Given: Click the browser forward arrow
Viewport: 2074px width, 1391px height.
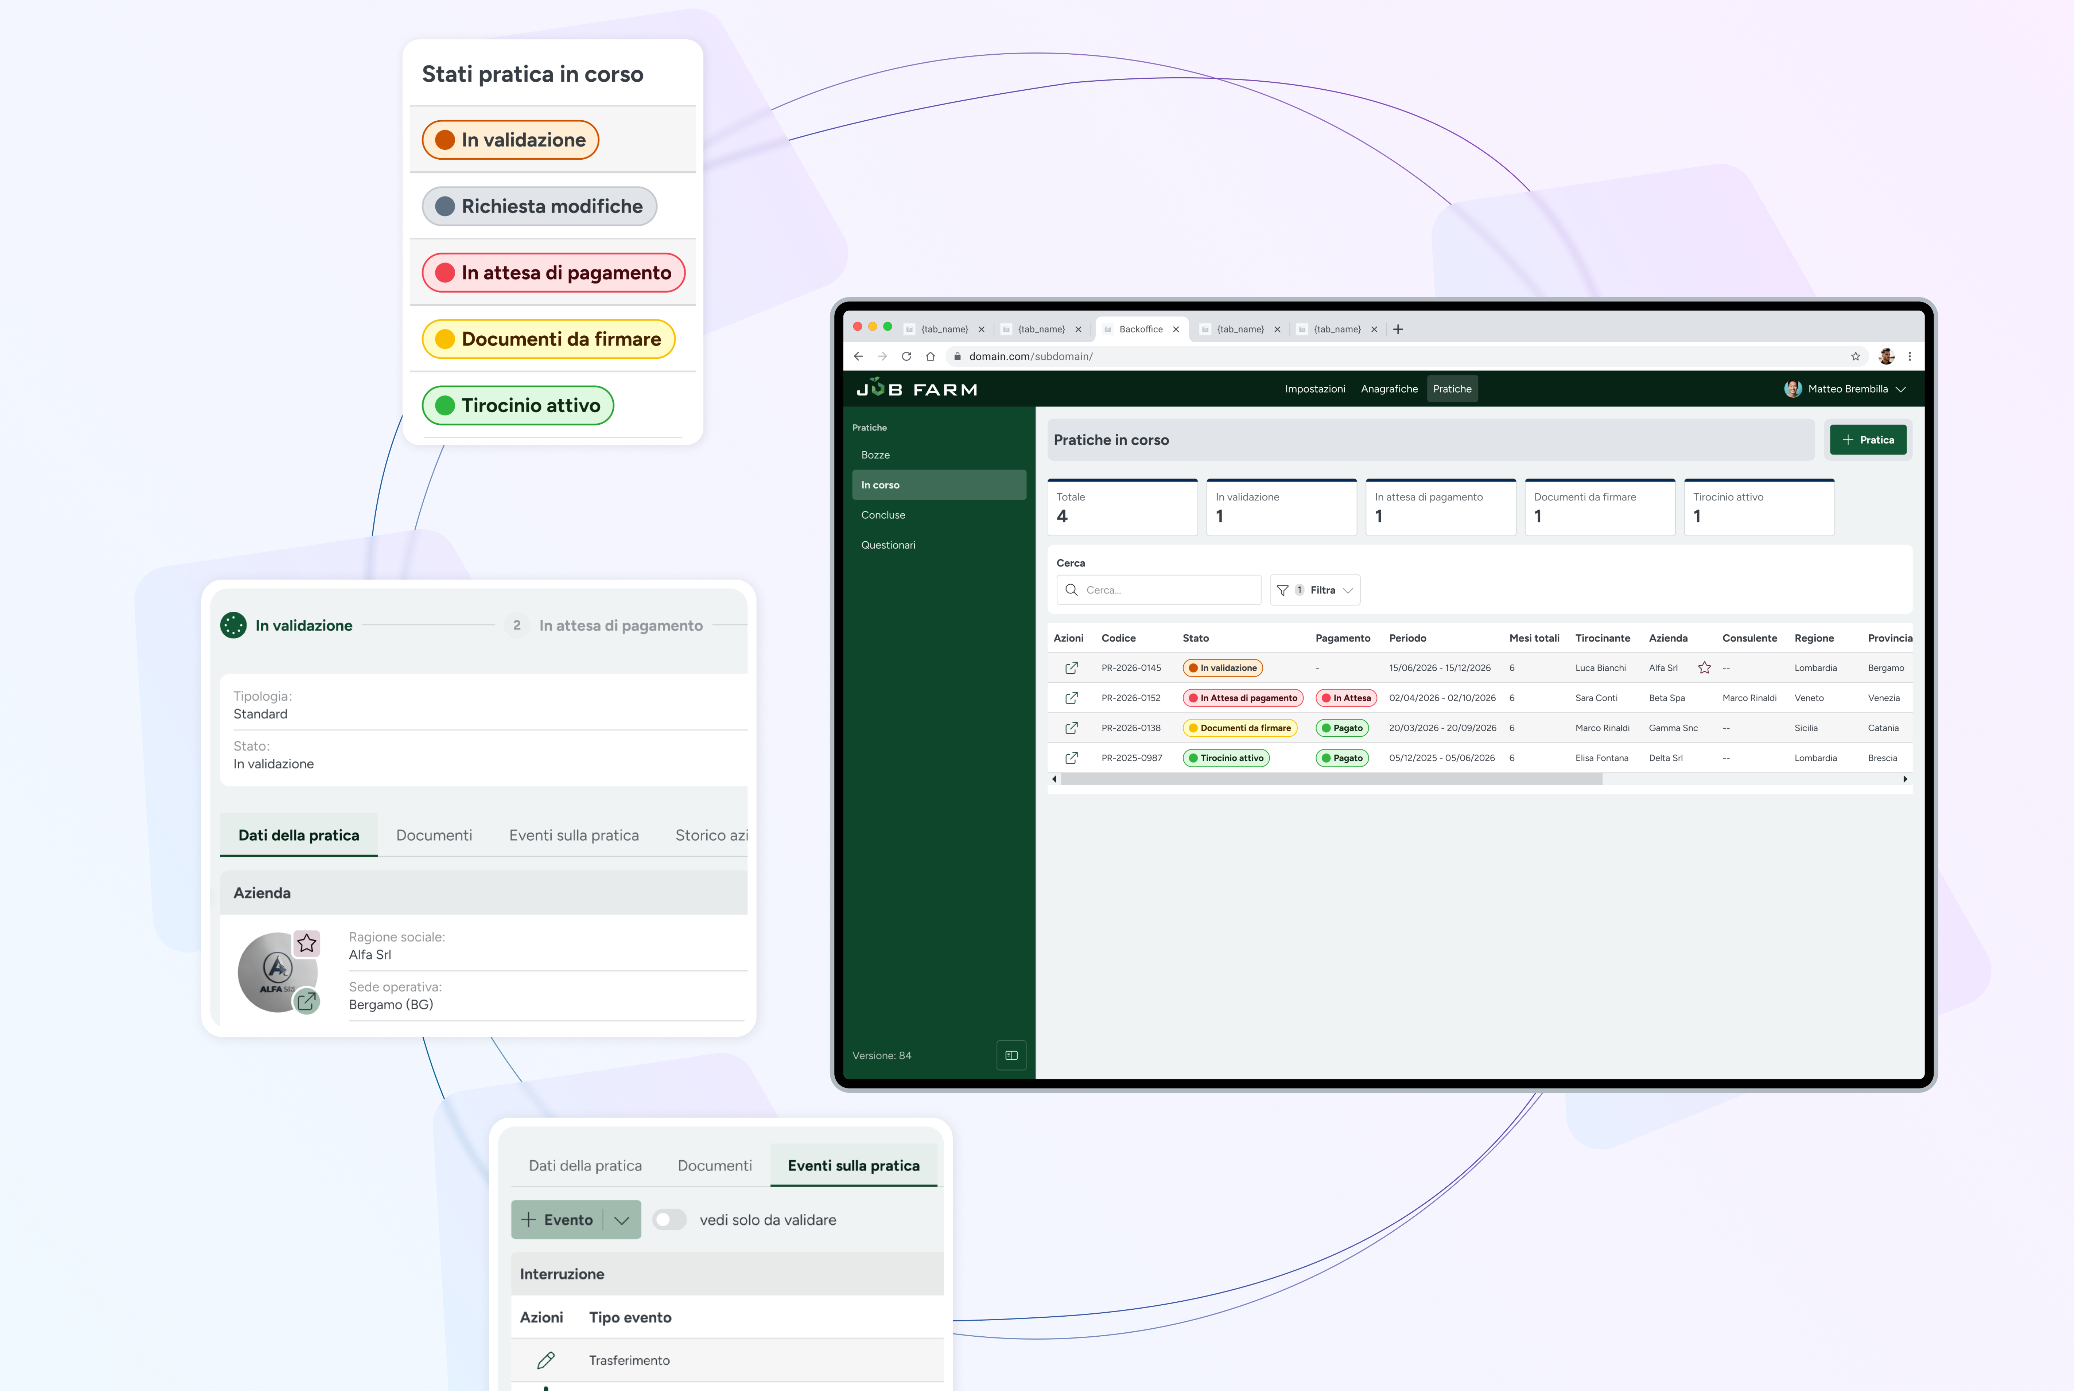Looking at the screenshot, I should pos(882,356).
